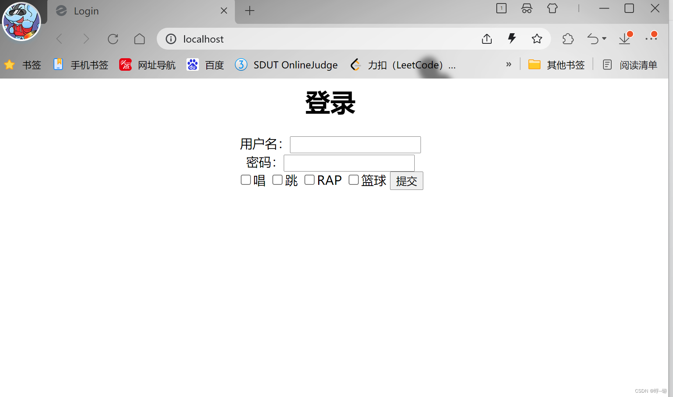Expand the undo arrow dropdown

pyautogui.click(x=604, y=39)
